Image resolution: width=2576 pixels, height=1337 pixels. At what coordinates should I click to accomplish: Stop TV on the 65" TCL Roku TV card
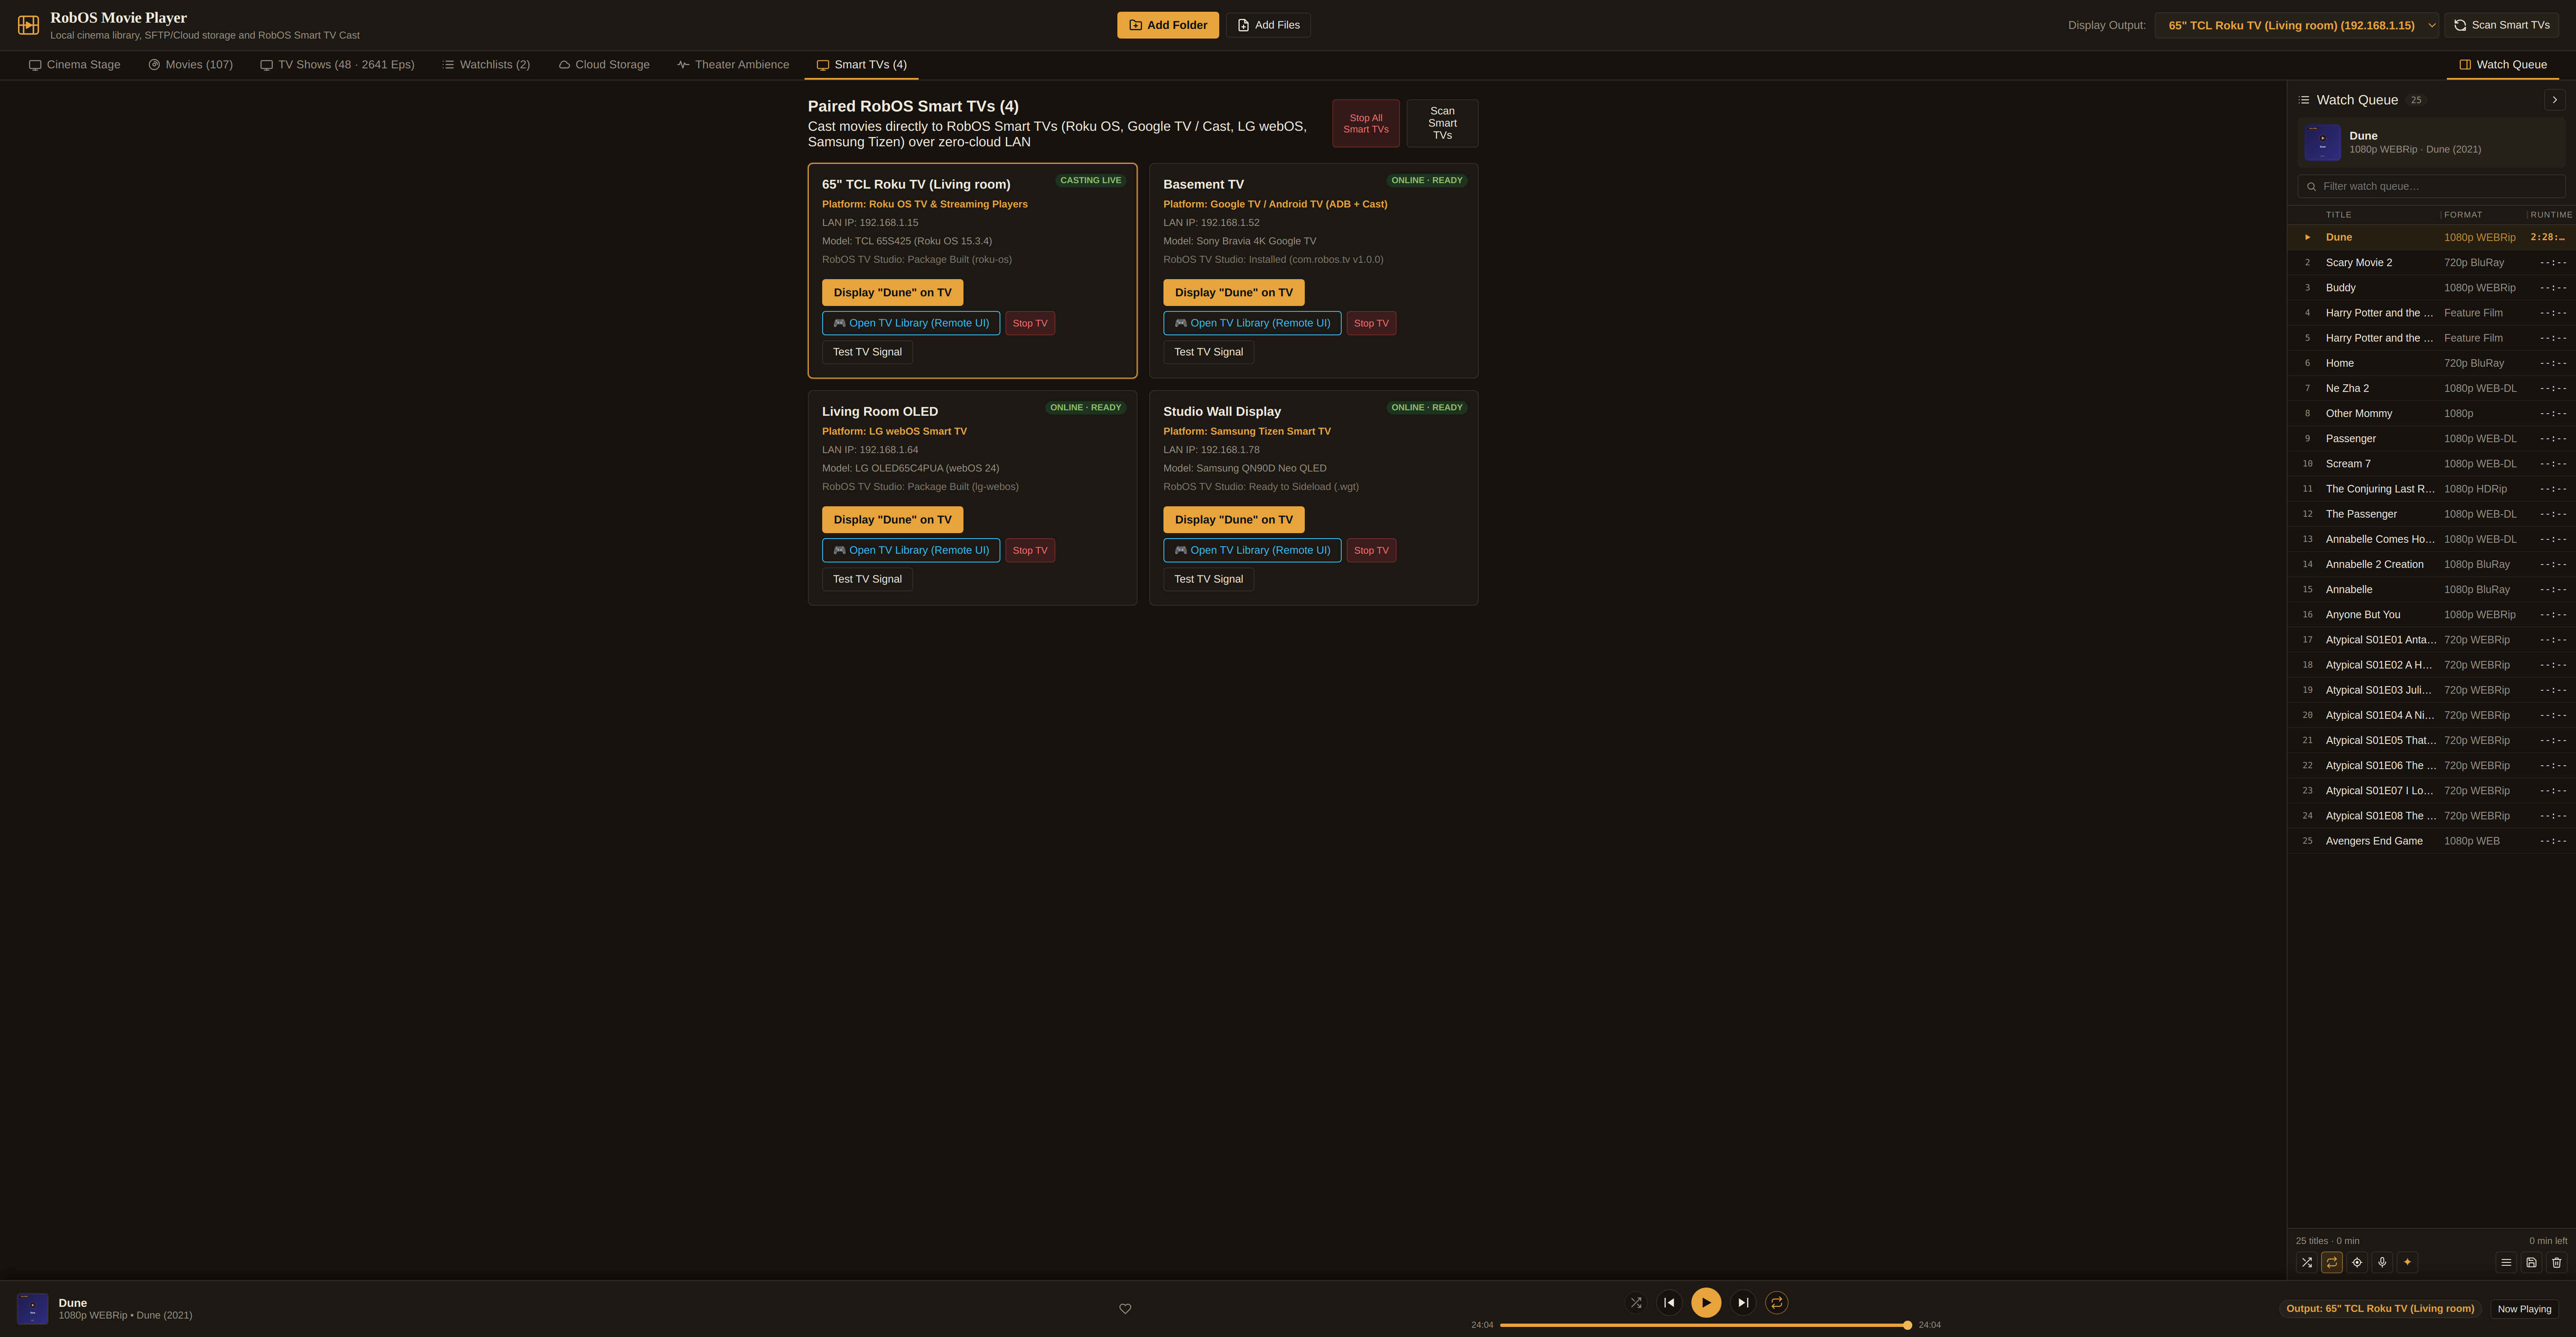click(1030, 323)
